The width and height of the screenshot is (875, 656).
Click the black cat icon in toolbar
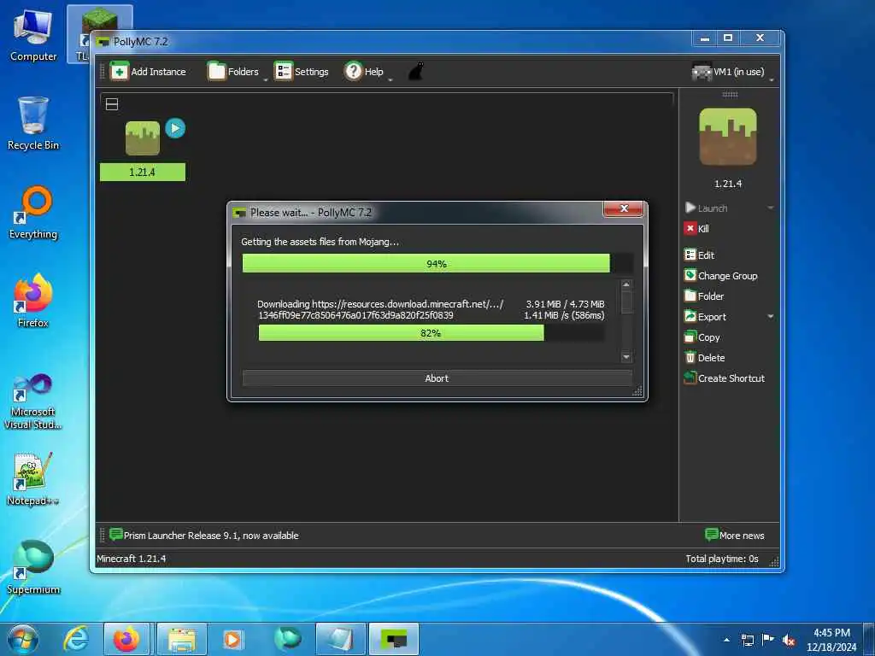point(416,72)
